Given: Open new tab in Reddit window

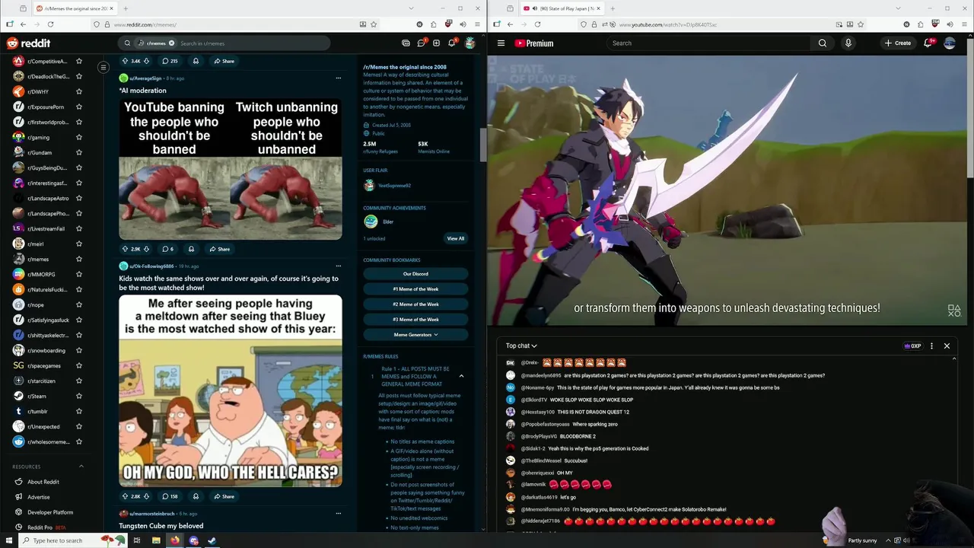Looking at the screenshot, I should click(x=126, y=8).
